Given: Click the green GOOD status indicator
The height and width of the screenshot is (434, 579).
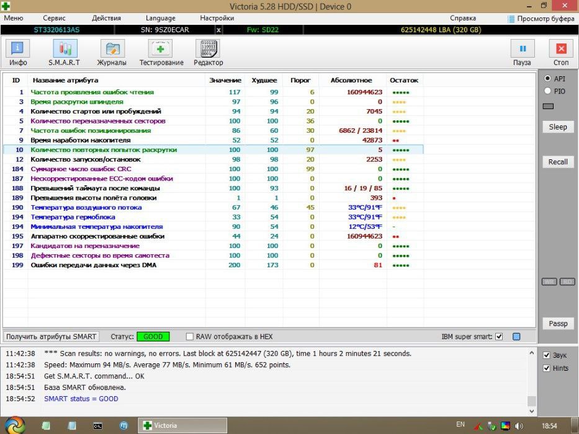Looking at the screenshot, I should (153, 337).
